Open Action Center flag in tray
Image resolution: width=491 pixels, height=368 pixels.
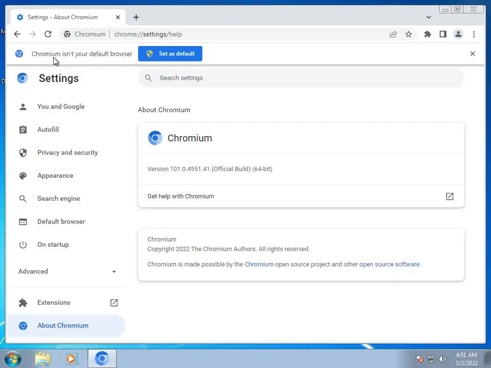[x=420, y=359]
